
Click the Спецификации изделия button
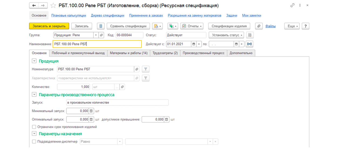coord(229,26)
